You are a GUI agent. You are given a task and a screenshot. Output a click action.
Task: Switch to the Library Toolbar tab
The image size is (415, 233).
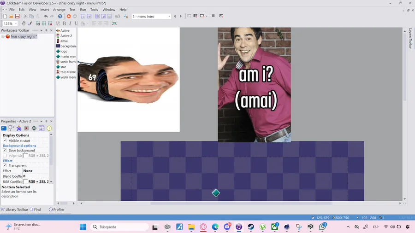pyautogui.click(x=14, y=210)
